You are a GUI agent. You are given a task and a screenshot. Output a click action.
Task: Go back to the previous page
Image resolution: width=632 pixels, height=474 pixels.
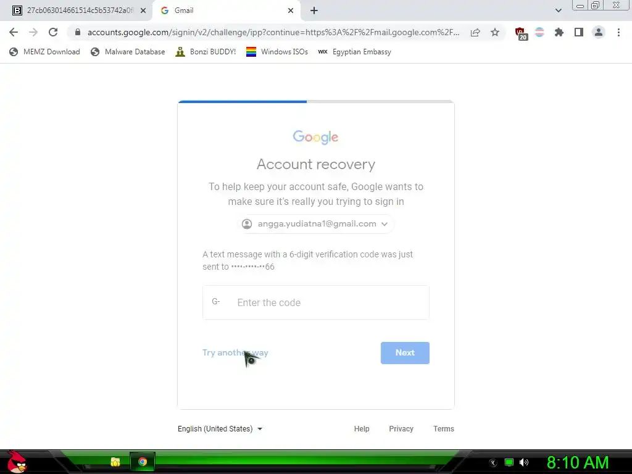click(14, 32)
